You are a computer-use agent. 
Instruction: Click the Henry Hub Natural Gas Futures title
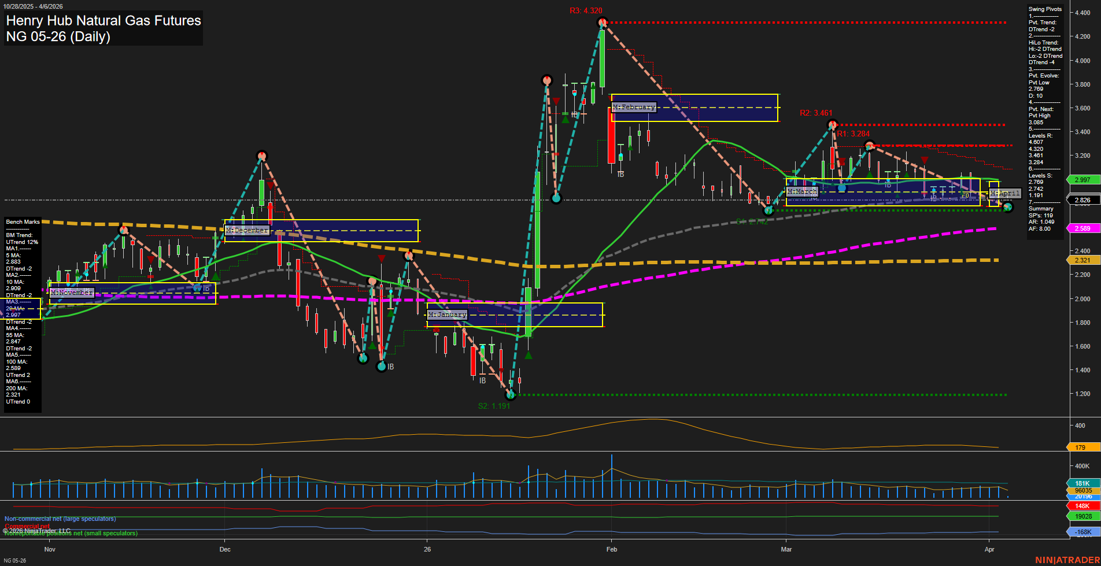click(x=103, y=21)
